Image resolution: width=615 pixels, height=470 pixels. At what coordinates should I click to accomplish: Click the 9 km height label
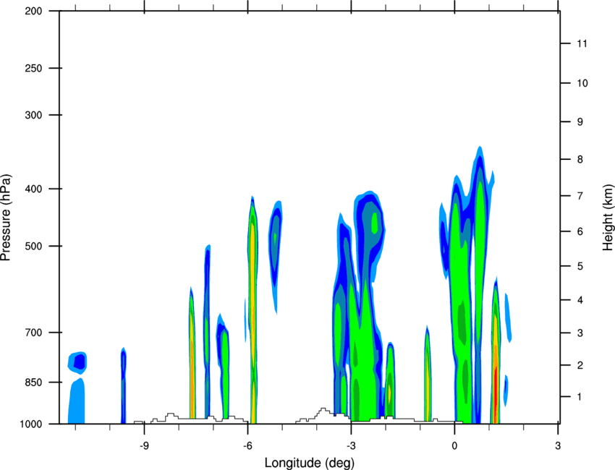click(580, 122)
